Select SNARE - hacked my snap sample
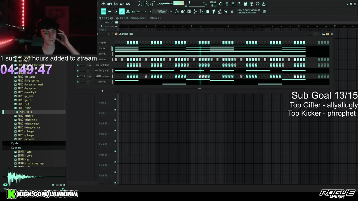The width and height of the screenshot is (358, 201). pyautogui.click(x=30, y=163)
